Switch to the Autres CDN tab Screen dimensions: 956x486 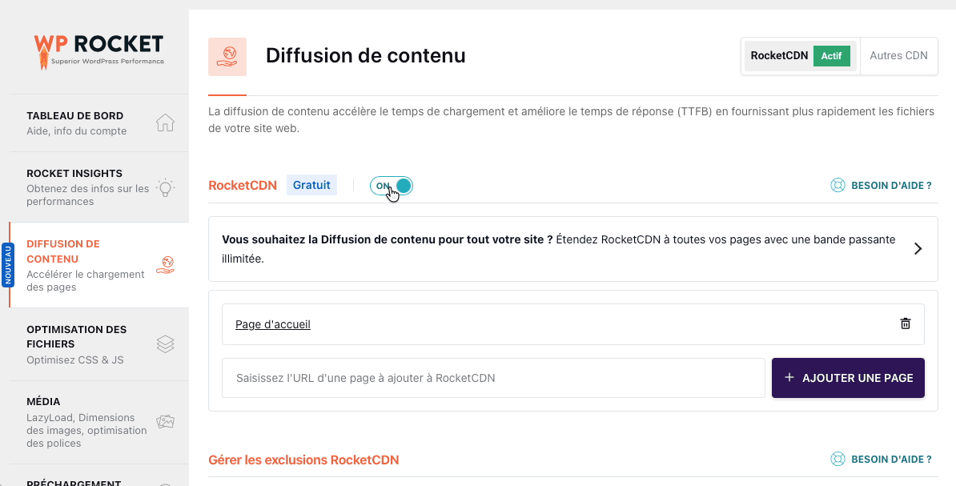898,56
